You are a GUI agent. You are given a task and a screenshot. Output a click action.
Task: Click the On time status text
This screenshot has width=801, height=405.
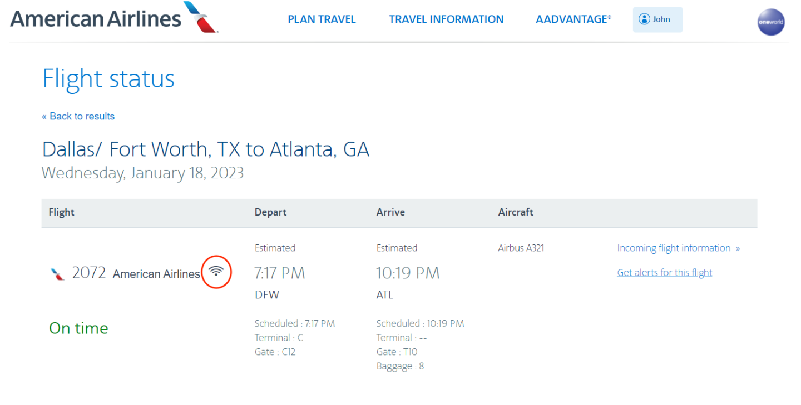coord(78,328)
